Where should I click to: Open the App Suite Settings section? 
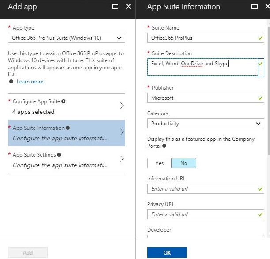pos(66,160)
